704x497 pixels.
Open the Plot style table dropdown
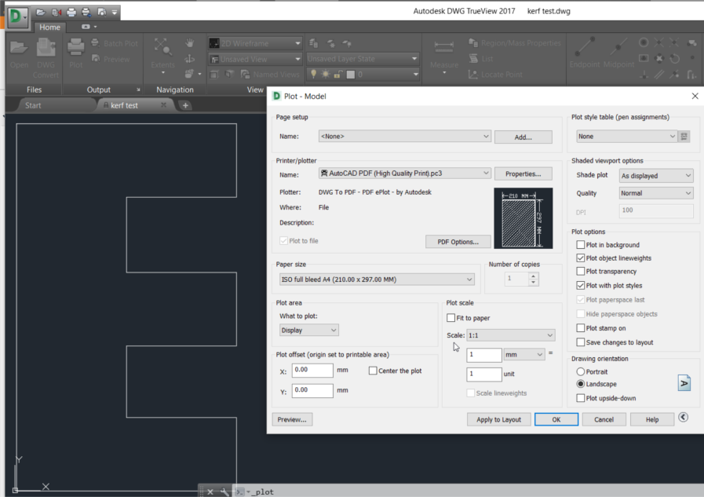(x=626, y=136)
